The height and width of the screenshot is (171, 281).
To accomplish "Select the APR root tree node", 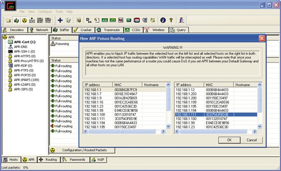I will 11,37.
